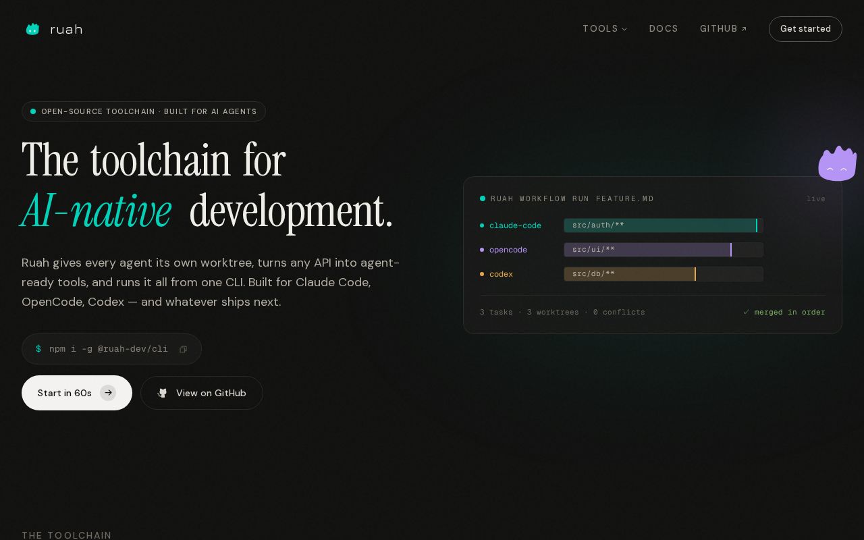
Task: Click the Start in 60s button
Action: point(77,393)
